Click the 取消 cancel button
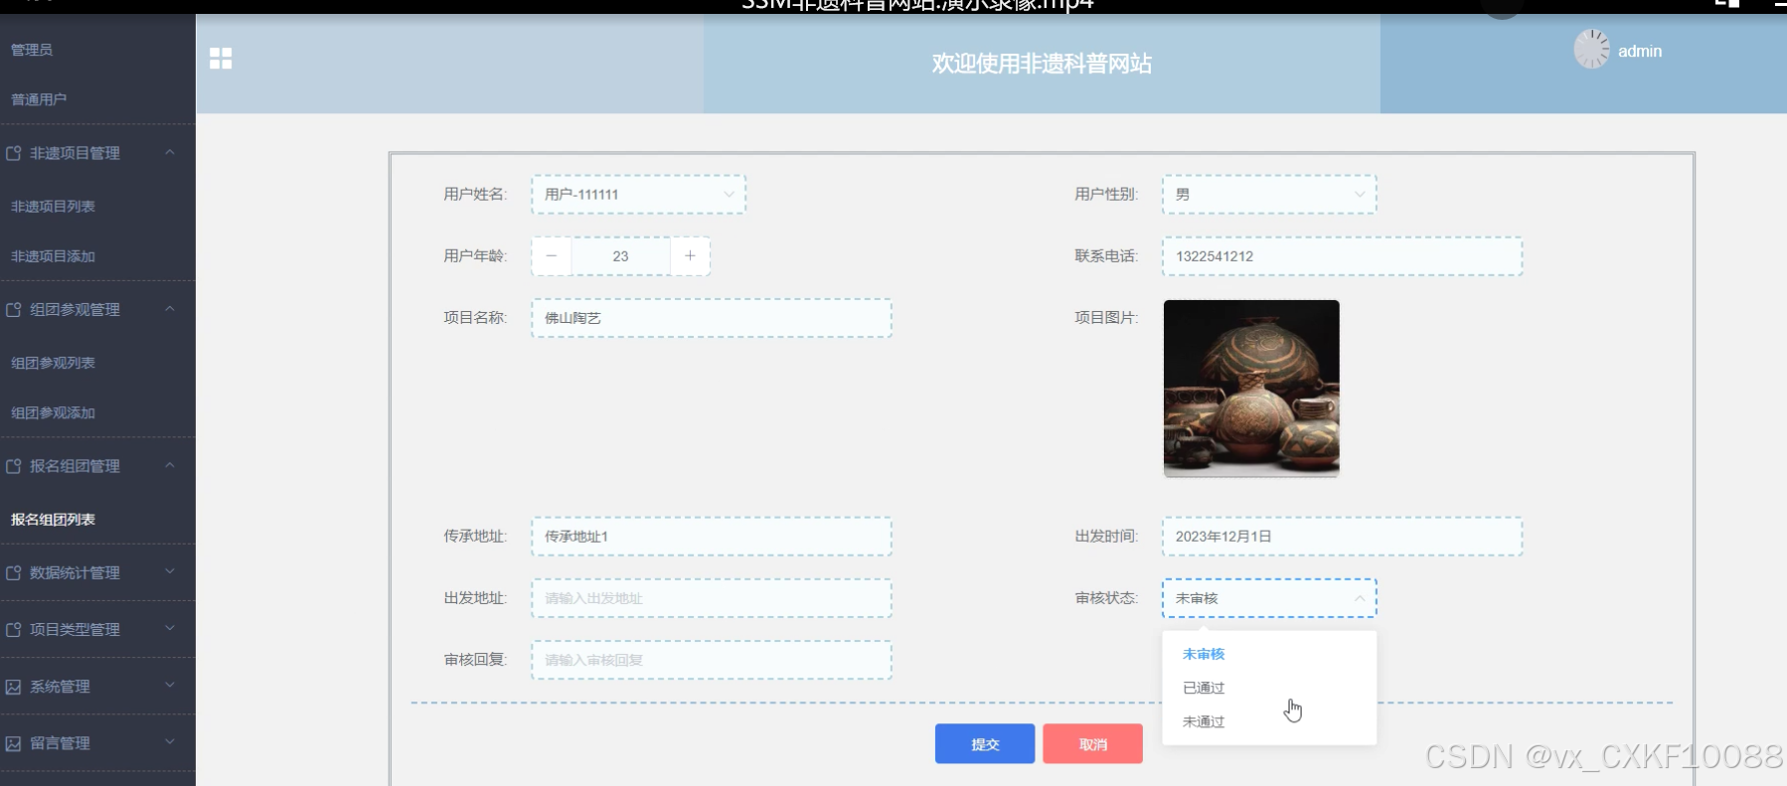The width and height of the screenshot is (1787, 786). click(x=1093, y=744)
